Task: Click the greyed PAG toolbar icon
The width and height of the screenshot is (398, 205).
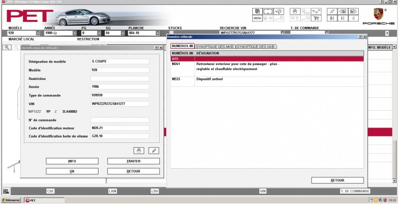Action: (x=305, y=11)
